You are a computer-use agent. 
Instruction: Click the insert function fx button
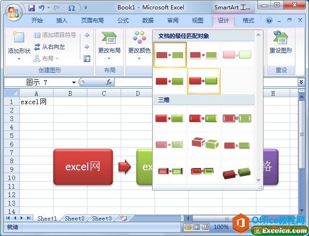pyautogui.click(x=108, y=82)
